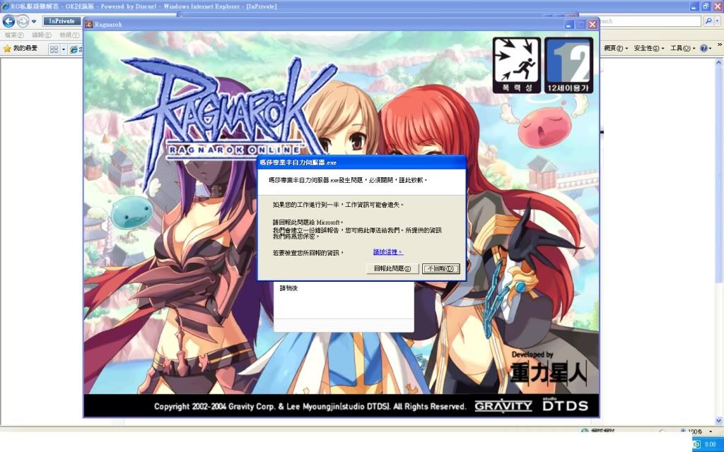Open the 請按這裡 link in the error dialog
Image resolution: width=724 pixels, height=452 pixels.
388,252
